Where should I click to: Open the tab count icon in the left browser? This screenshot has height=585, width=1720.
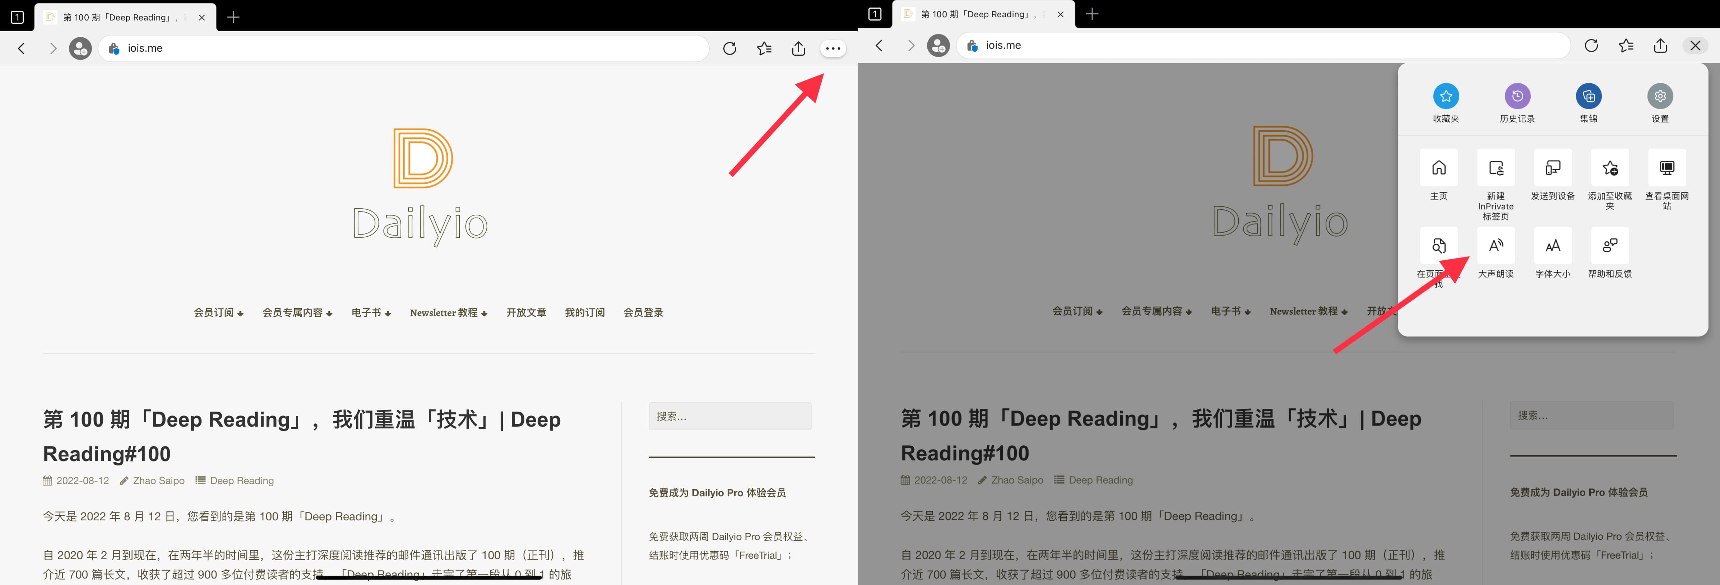click(x=17, y=17)
